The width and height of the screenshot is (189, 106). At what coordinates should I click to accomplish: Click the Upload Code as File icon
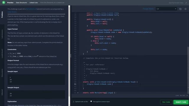point(74,102)
